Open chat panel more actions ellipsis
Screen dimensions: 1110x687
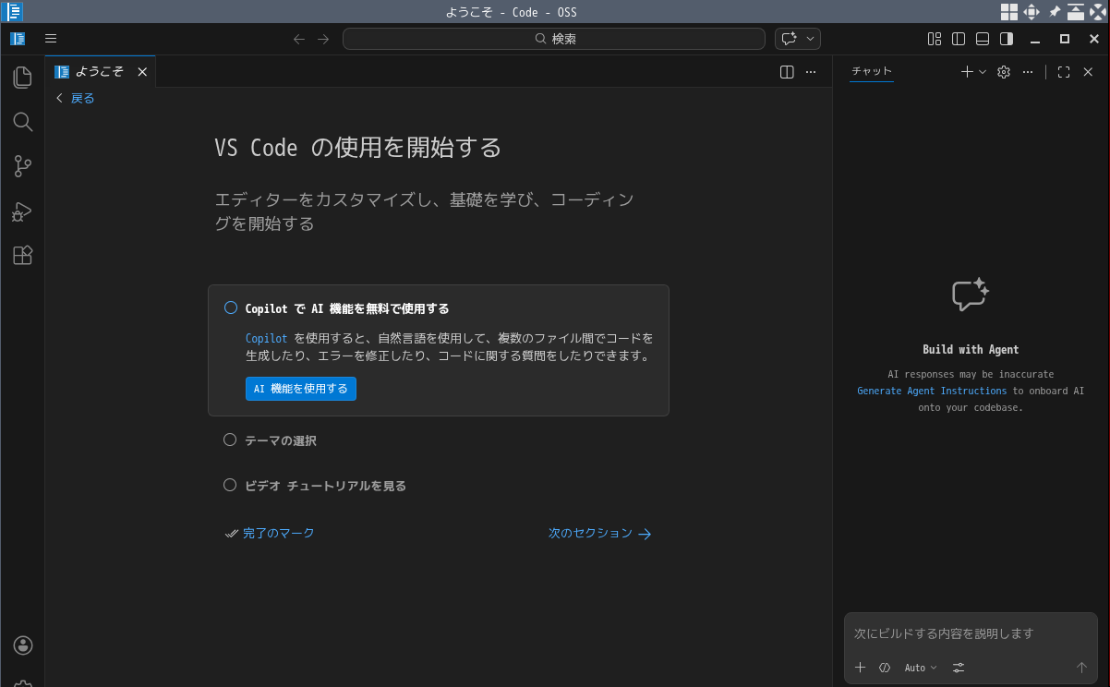[1028, 72]
